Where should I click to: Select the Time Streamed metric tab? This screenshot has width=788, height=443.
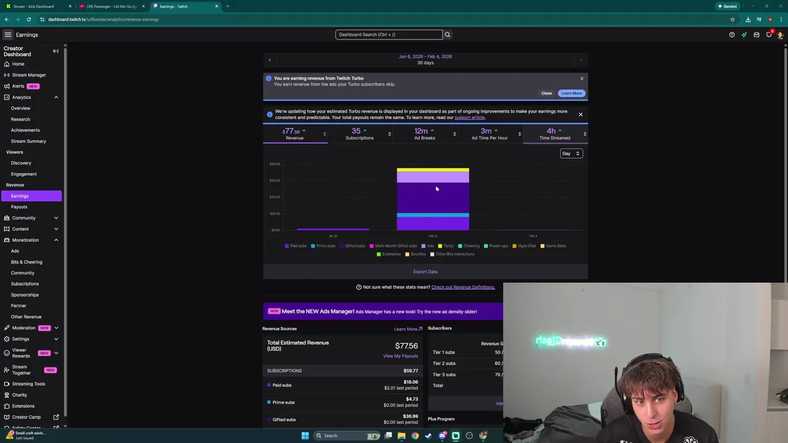[554, 134]
